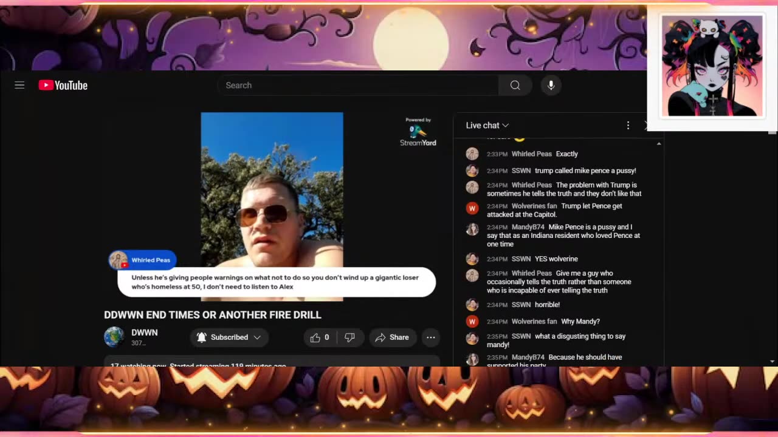
Task: Click MandyB74 avatar beside 'Because he should have' message
Action: point(472,359)
